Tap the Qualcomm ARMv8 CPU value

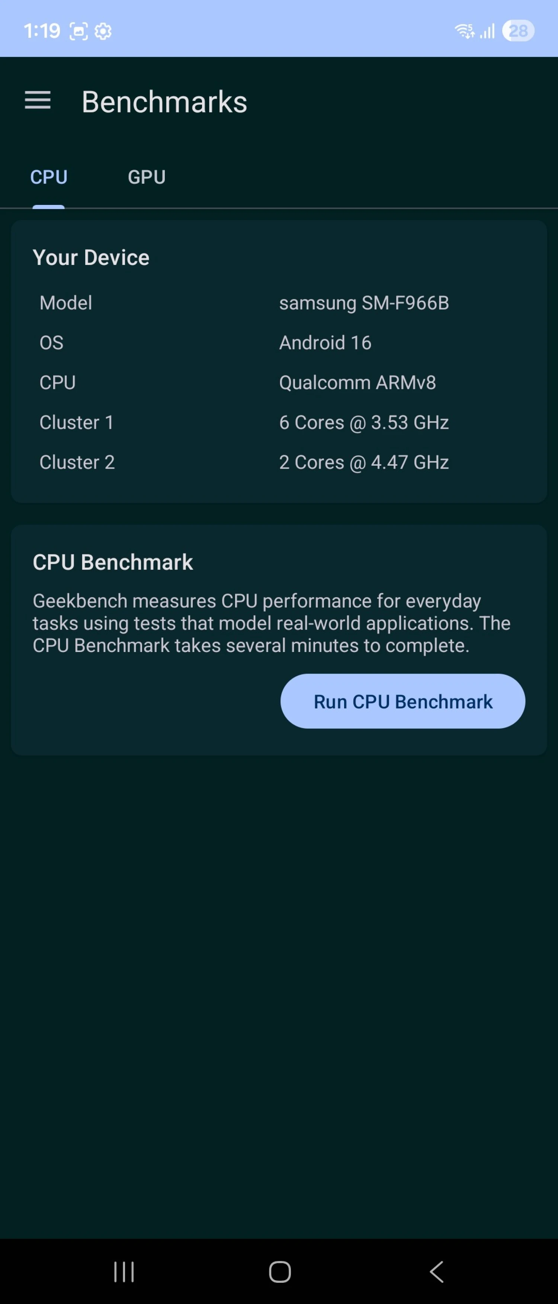(x=357, y=383)
